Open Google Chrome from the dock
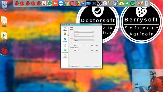Viewport: 163px width, 92px height. [66, 3]
